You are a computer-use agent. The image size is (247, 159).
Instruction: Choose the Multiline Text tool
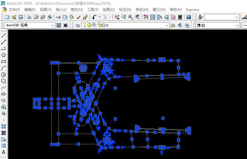click(x=3, y=152)
